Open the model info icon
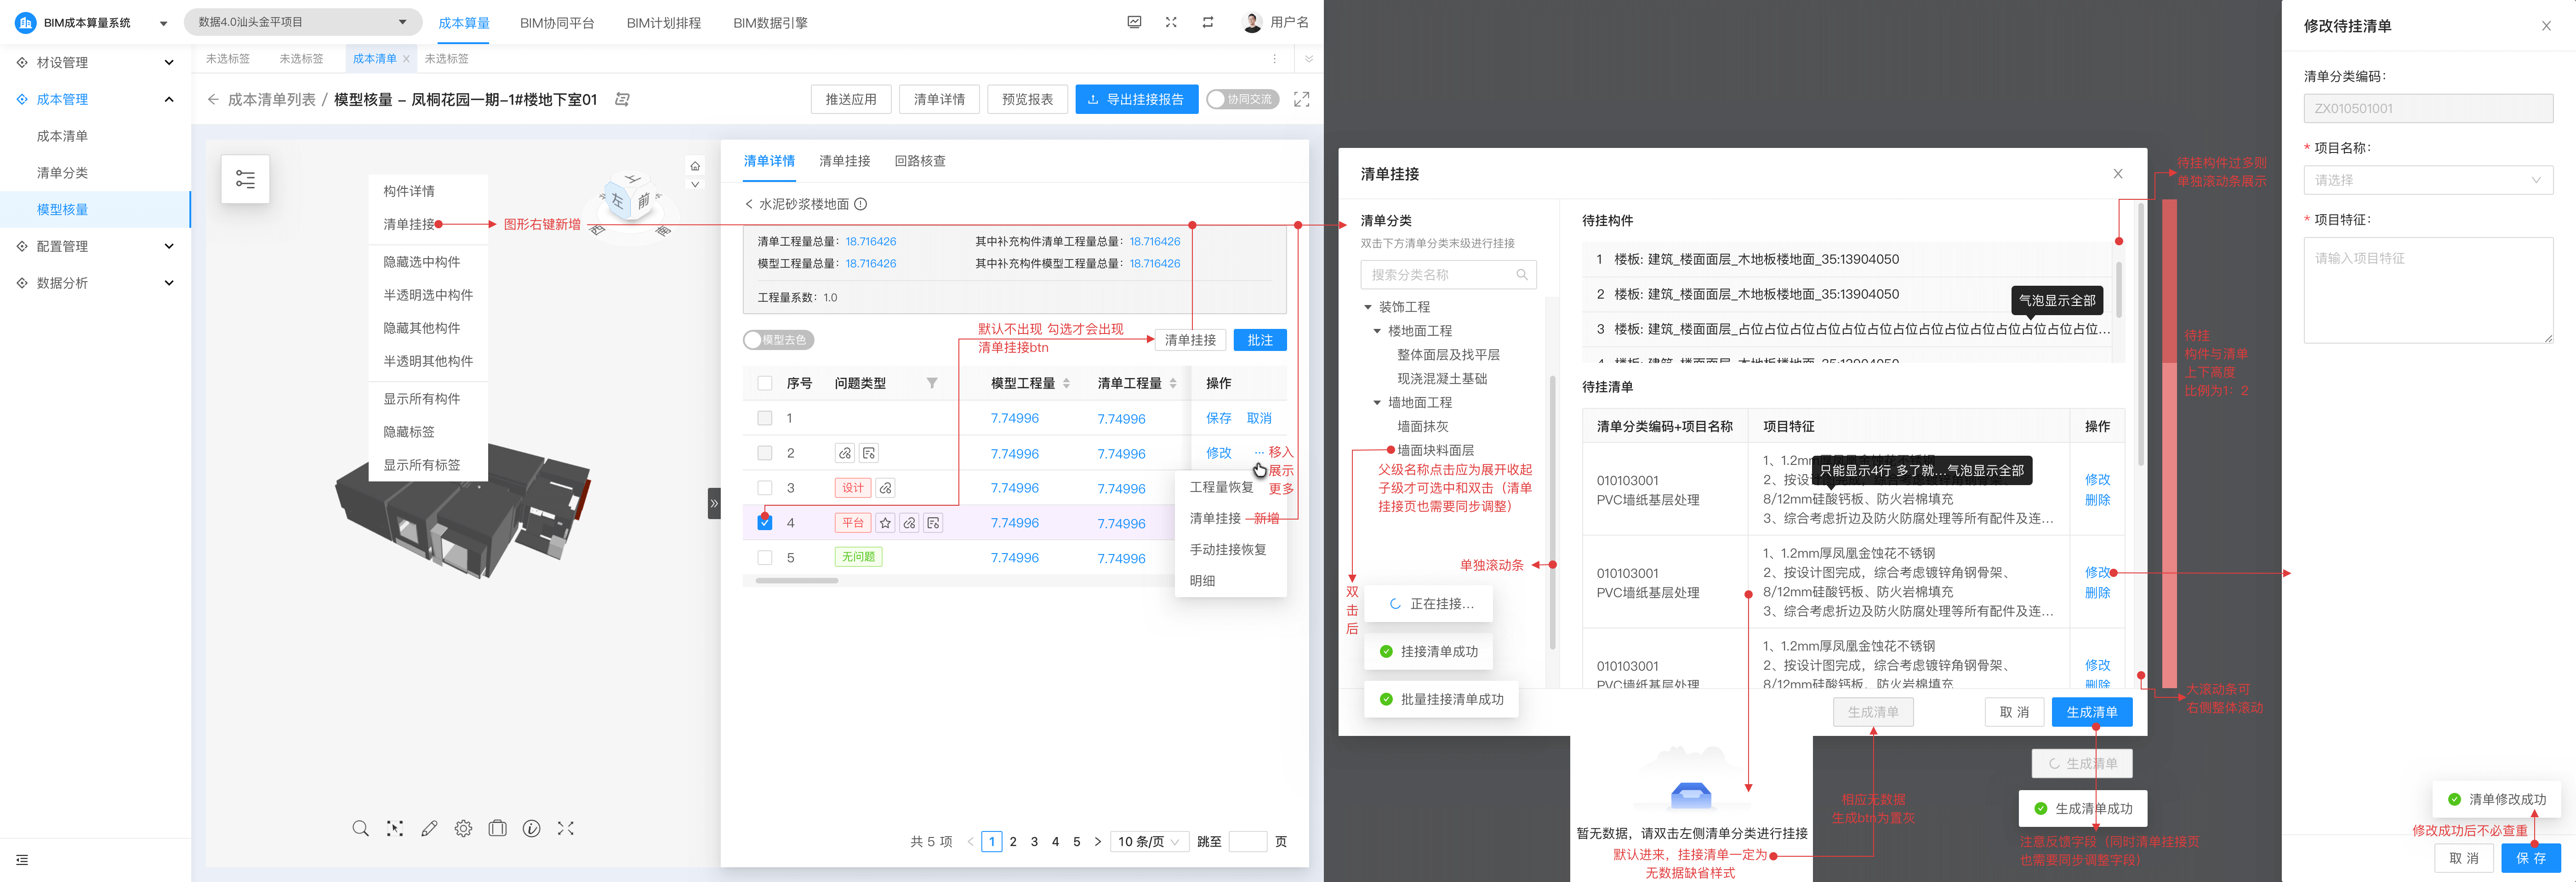2576x882 pixels. coord(532,828)
